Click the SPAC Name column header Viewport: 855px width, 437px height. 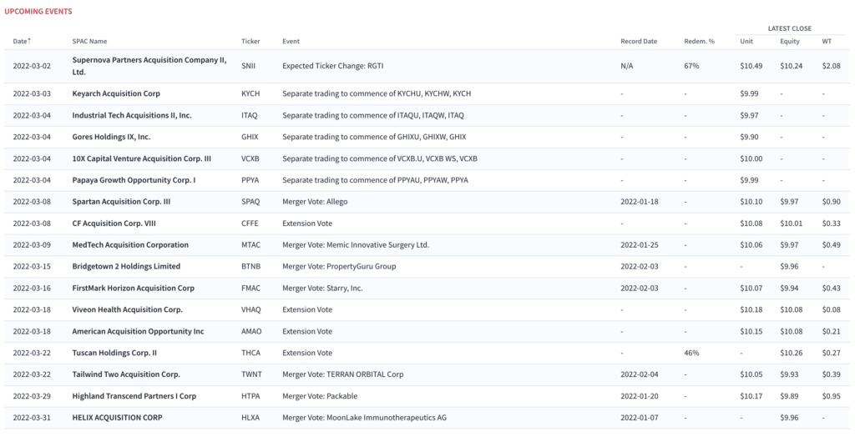click(89, 42)
